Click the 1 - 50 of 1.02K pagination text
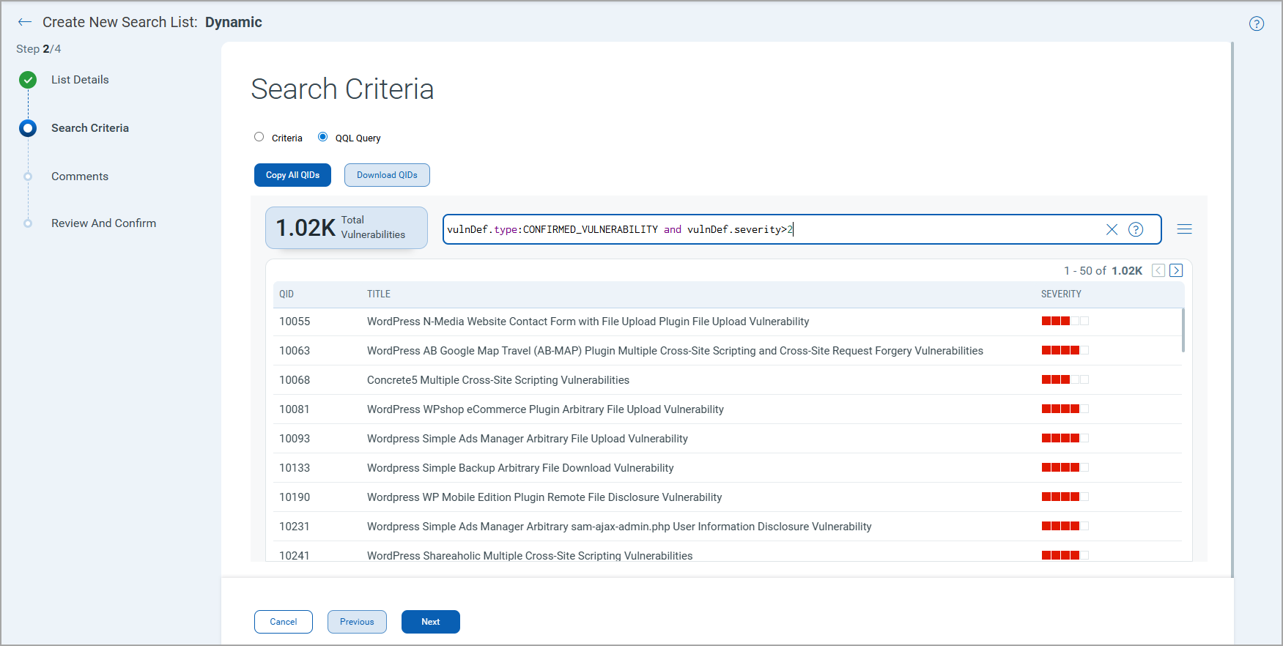 tap(1103, 271)
